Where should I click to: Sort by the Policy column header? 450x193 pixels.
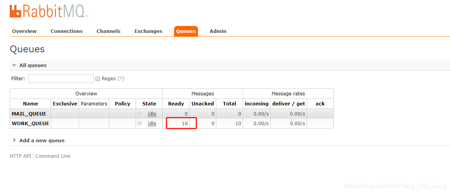point(122,104)
